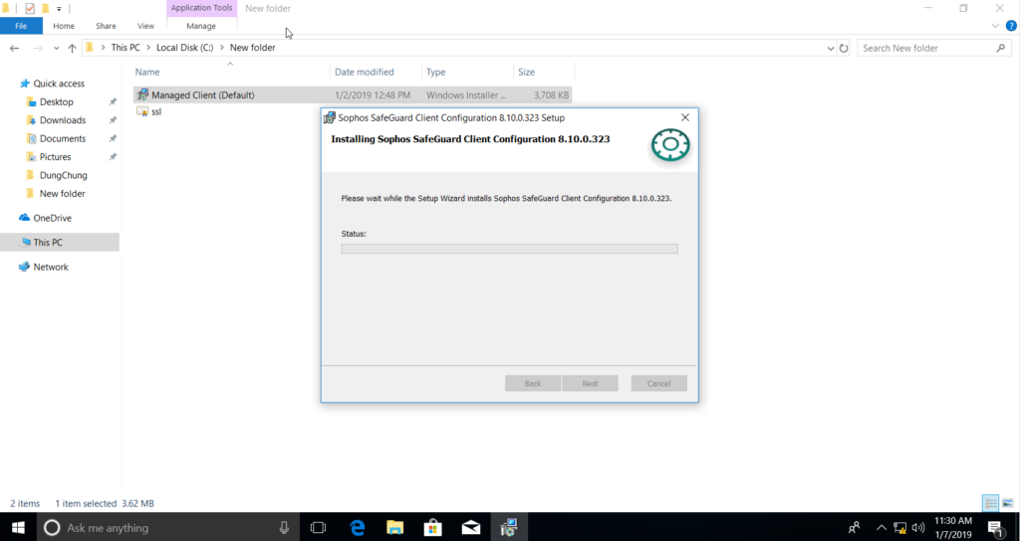1020x541 pixels.
Task: Click the network status tray icon
Action: 900,527
